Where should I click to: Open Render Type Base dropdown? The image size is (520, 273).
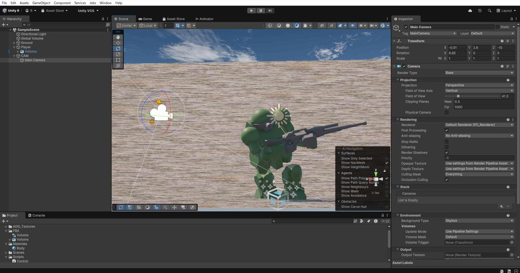480,73
